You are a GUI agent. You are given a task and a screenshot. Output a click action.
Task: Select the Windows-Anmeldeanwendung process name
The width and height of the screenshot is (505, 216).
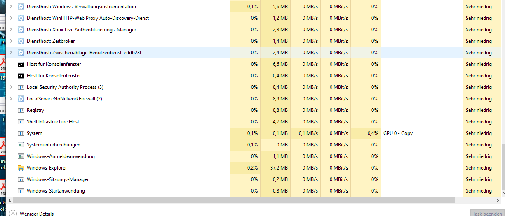tap(61, 156)
